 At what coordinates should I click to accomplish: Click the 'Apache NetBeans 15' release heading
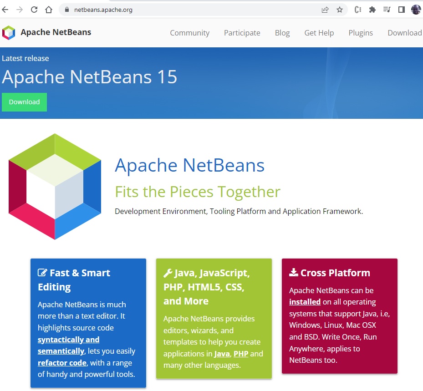tap(90, 77)
